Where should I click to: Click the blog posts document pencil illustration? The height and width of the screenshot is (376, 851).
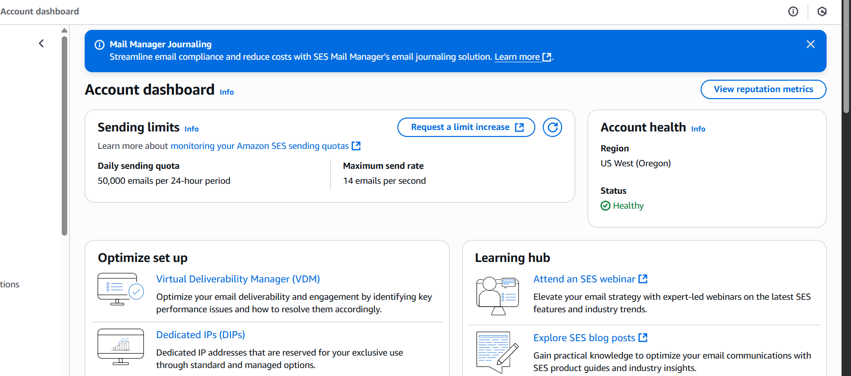(497, 353)
